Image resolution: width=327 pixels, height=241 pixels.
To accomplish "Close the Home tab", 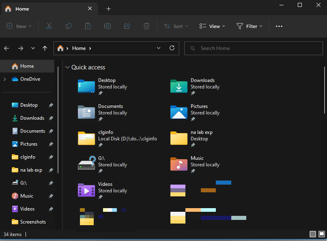I will click(x=90, y=9).
